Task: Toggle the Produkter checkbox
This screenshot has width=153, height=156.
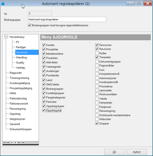Action: click(44, 58)
